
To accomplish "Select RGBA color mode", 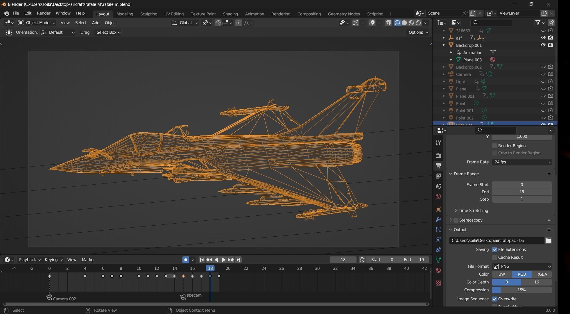I will coord(542,274).
